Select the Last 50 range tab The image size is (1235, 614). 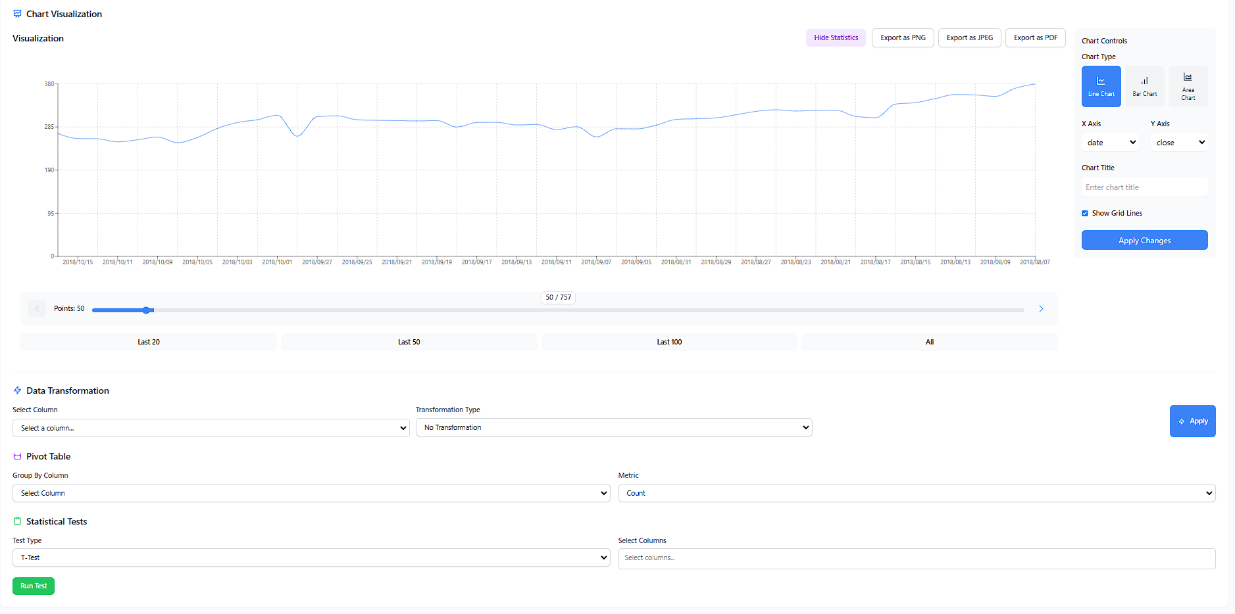pyautogui.click(x=409, y=342)
